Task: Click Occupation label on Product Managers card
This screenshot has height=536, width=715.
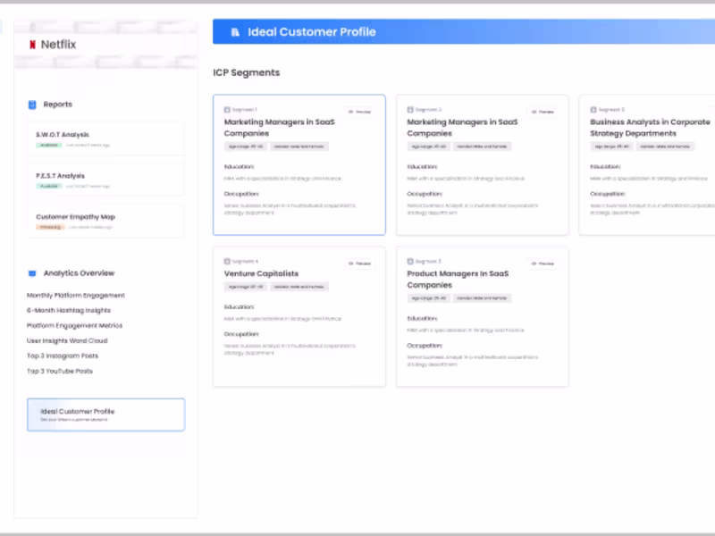Action: pyautogui.click(x=425, y=346)
